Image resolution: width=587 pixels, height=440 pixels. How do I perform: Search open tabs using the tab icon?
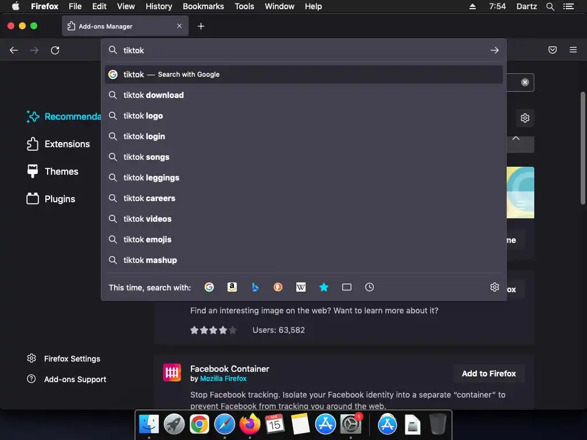347,287
